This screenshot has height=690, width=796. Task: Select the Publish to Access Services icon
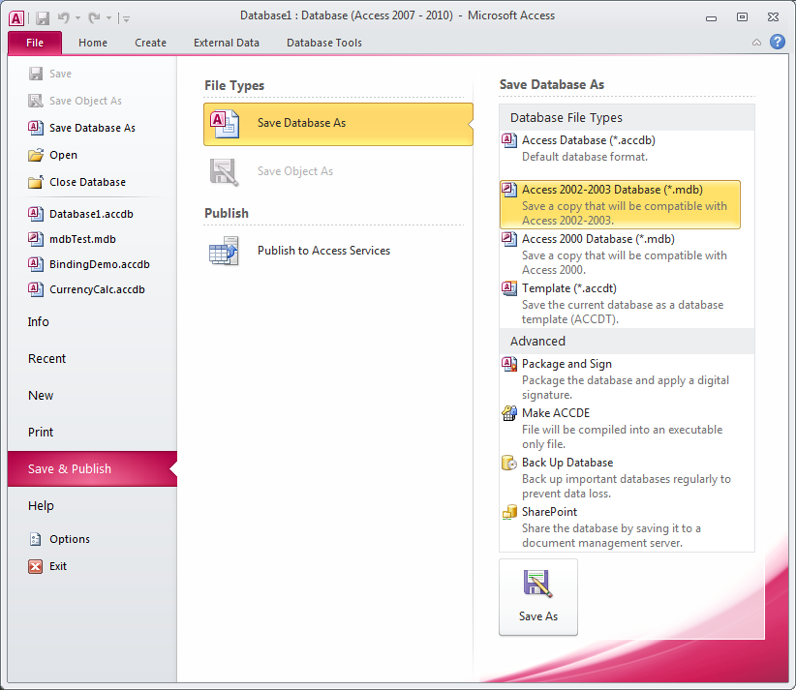click(224, 251)
